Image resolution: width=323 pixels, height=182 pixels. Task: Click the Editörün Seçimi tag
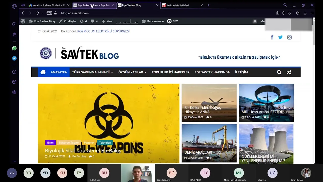tap(69, 143)
